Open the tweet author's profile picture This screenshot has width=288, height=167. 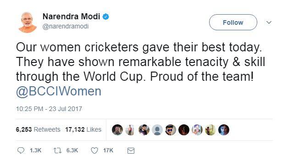[28, 22]
